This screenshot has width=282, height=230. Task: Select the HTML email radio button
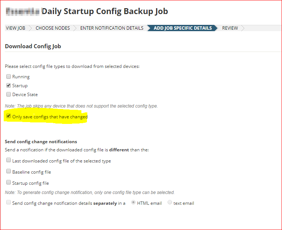(133, 202)
